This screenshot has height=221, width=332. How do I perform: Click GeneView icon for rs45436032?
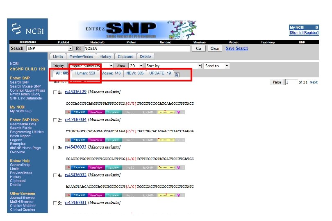click(x=96, y=195)
